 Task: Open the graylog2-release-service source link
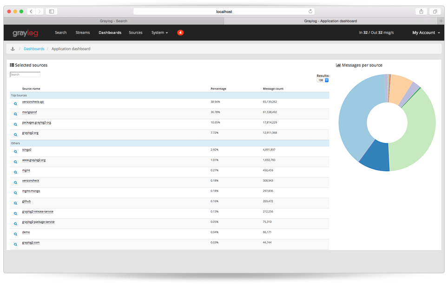pos(38,211)
